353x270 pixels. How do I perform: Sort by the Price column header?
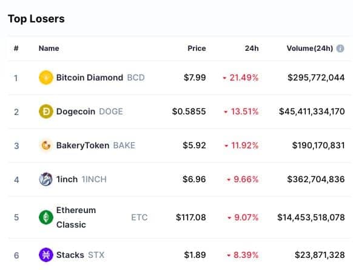[197, 48]
